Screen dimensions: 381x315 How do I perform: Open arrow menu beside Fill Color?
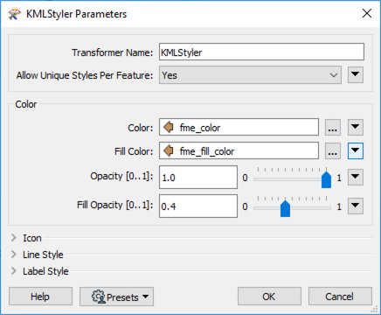355,150
